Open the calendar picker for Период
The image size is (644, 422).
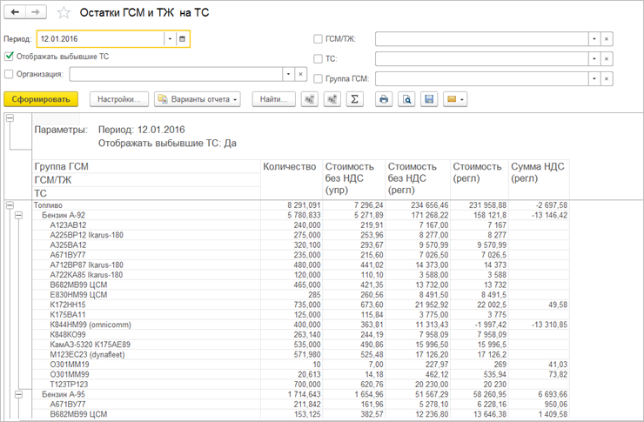click(x=182, y=39)
